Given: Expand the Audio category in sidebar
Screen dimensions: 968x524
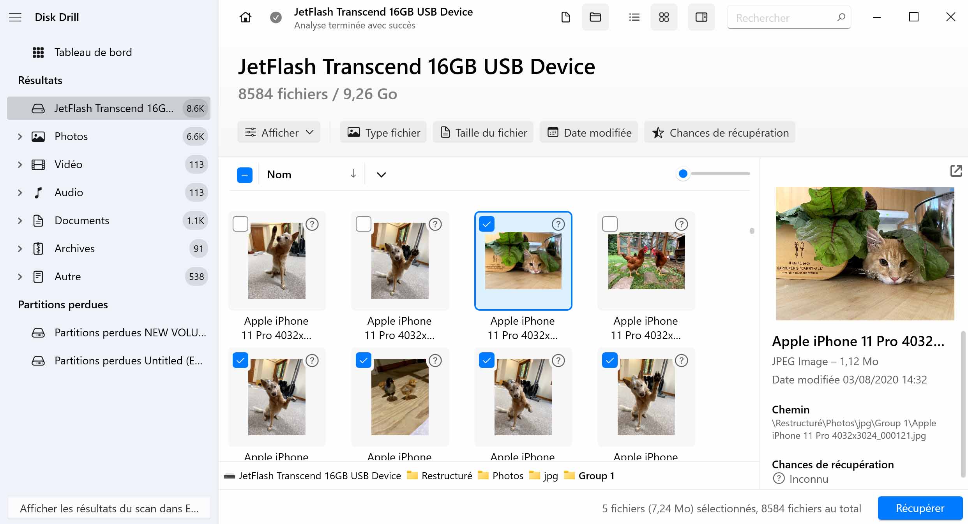Looking at the screenshot, I should [19, 192].
